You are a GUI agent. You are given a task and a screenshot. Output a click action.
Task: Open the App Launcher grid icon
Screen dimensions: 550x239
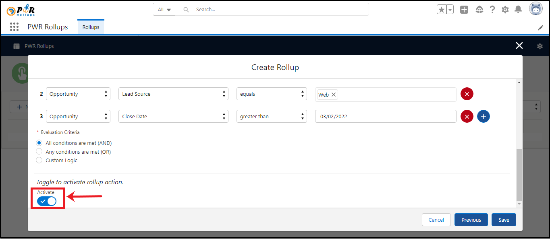tap(14, 27)
